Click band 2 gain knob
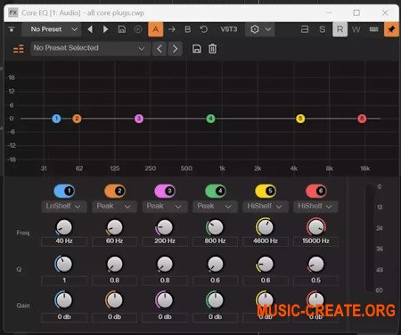Image resolution: width=401 pixels, height=335 pixels. coord(114,300)
